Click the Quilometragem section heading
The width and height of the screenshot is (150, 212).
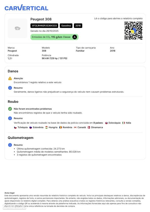click(x=21, y=138)
